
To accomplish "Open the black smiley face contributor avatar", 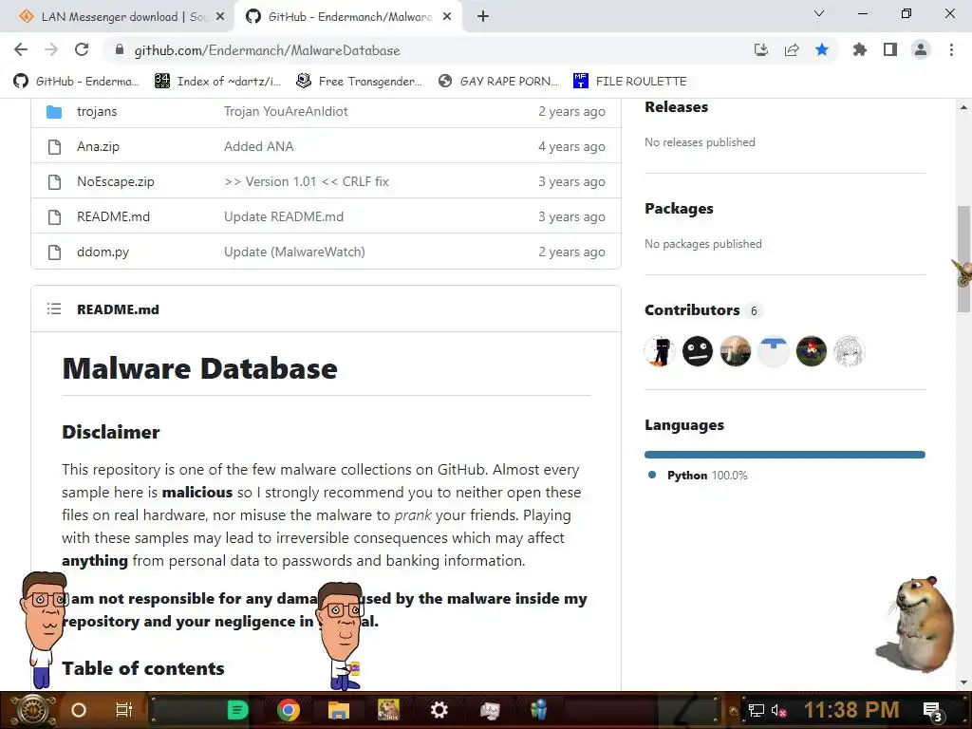I will coord(698,351).
